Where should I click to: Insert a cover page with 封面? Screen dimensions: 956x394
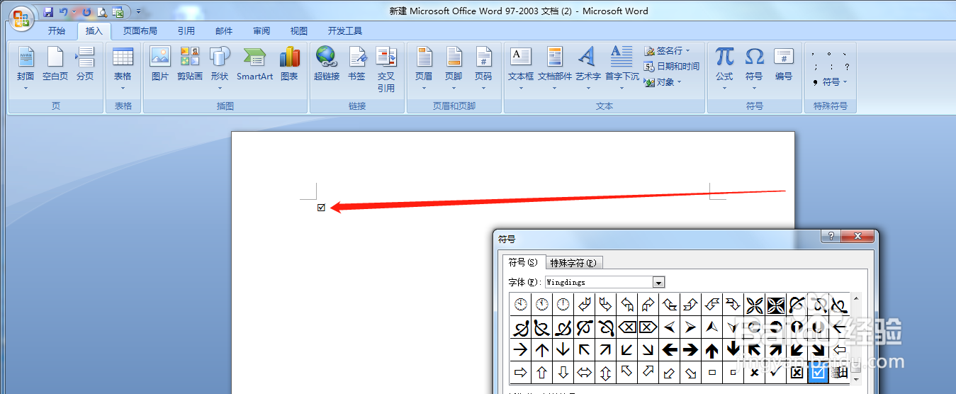tap(26, 68)
